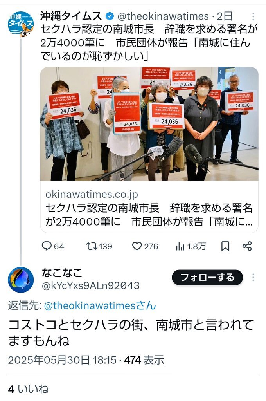266x401 pixels.
Task: Open the petition protest photo thumbnail
Action: (149, 124)
